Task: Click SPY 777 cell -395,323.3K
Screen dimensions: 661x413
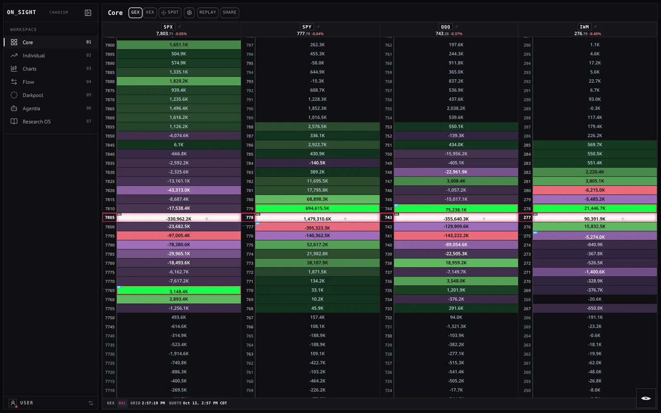Action: pyautogui.click(x=317, y=227)
